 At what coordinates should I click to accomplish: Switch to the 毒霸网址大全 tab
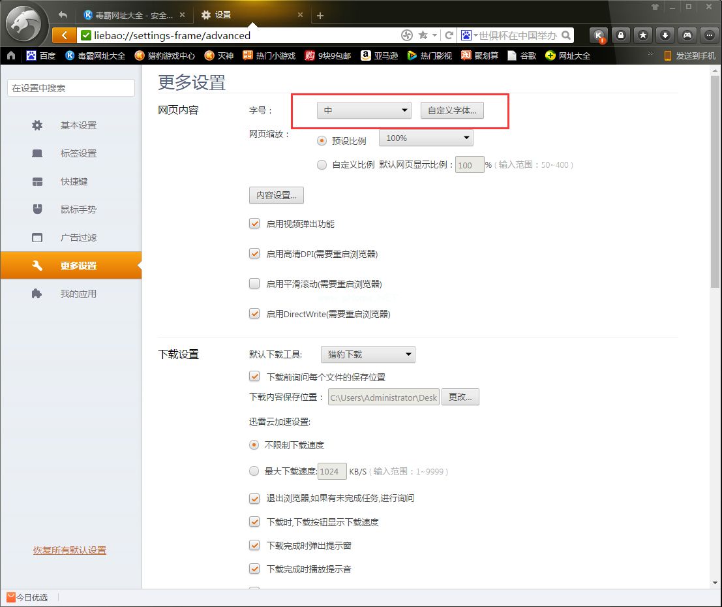pos(130,14)
